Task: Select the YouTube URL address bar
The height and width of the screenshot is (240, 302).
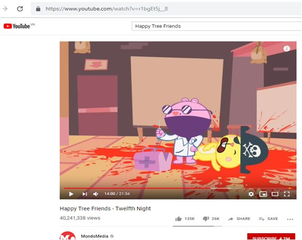Action: [167, 8]
